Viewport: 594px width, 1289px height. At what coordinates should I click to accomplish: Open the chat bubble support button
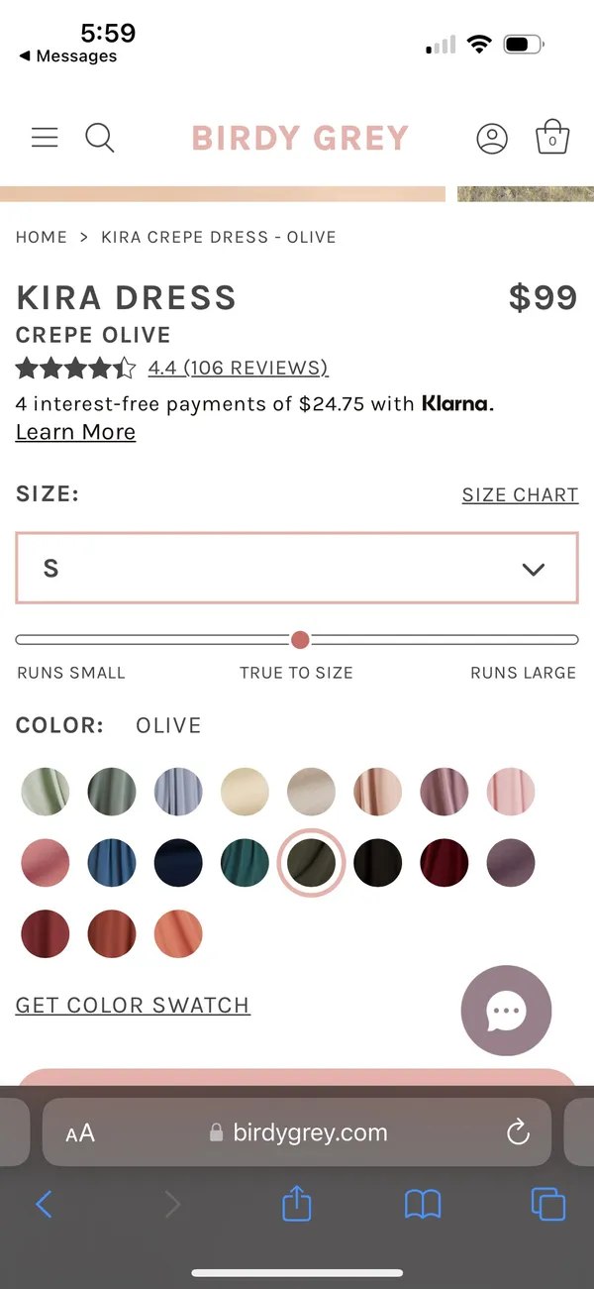[x=506, y=1011]
